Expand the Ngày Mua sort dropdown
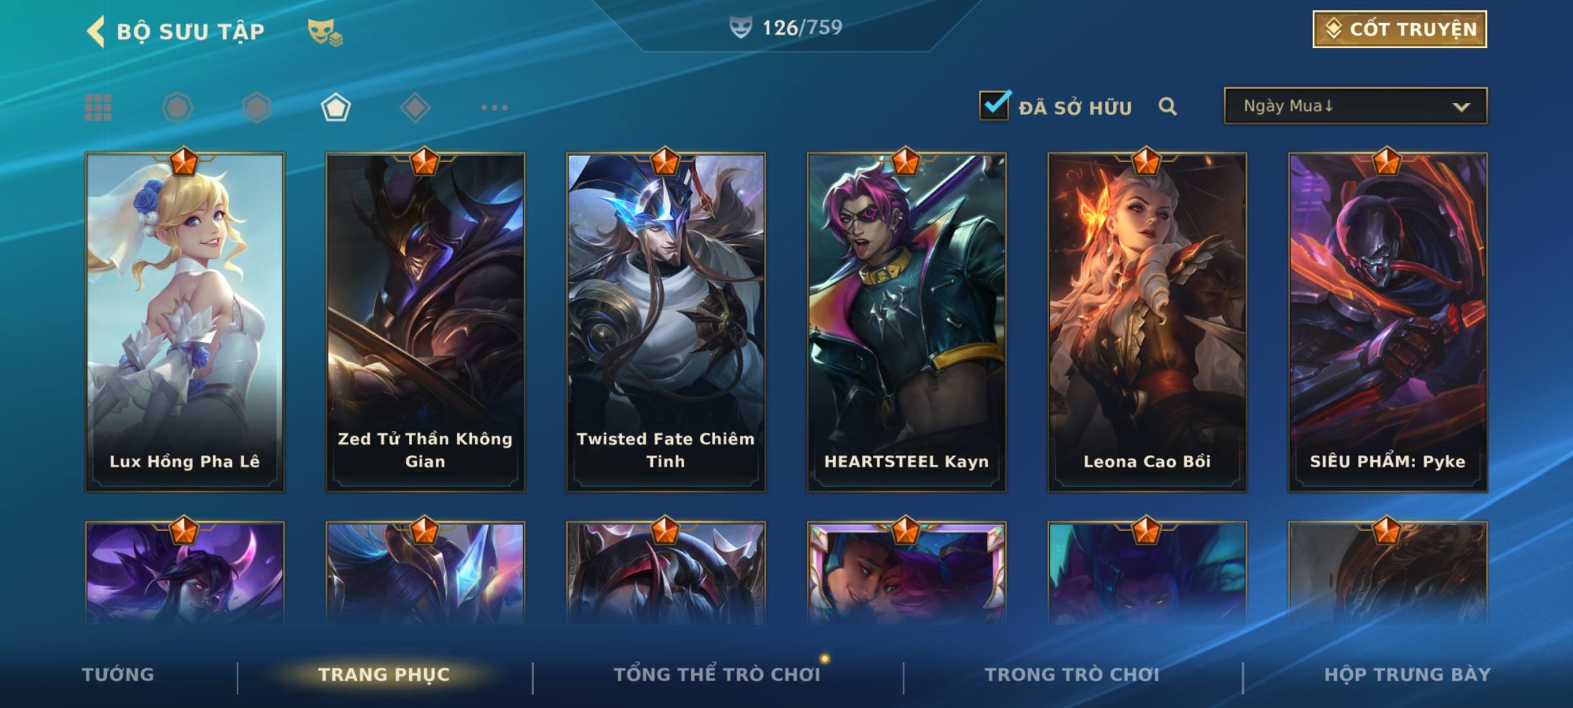The width and height of the screenshot is (1573, 708). (1355, 106)
